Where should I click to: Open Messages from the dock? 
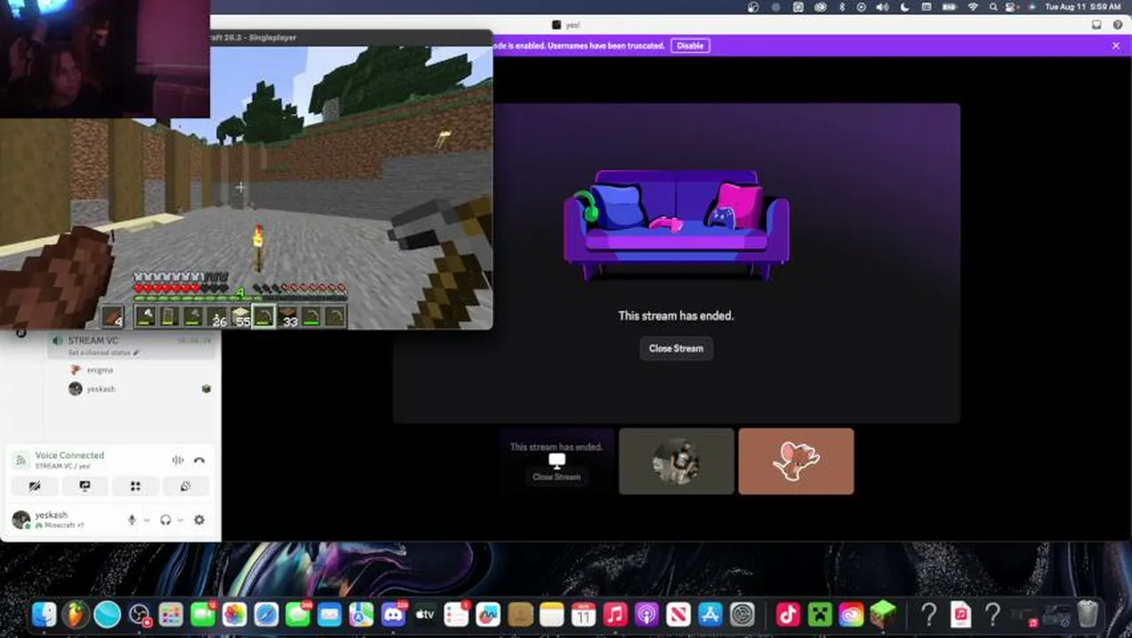click(x=298, y=614)
